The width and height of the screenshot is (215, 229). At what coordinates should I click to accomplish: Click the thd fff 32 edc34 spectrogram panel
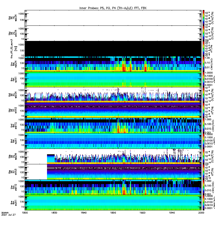click(113, 95)
